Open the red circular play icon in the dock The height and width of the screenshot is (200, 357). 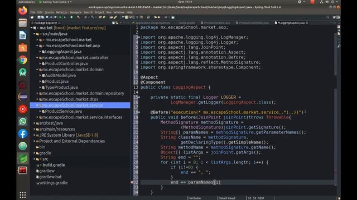22,109
